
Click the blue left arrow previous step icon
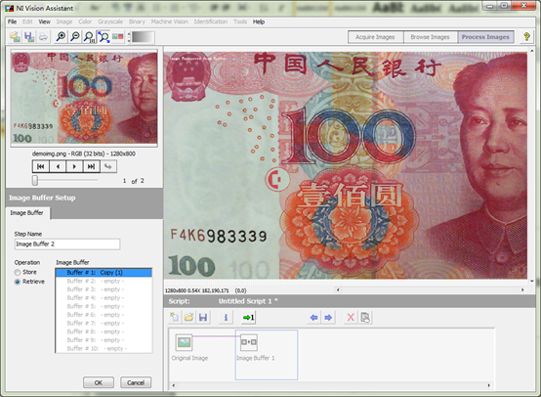pos(314,317)
